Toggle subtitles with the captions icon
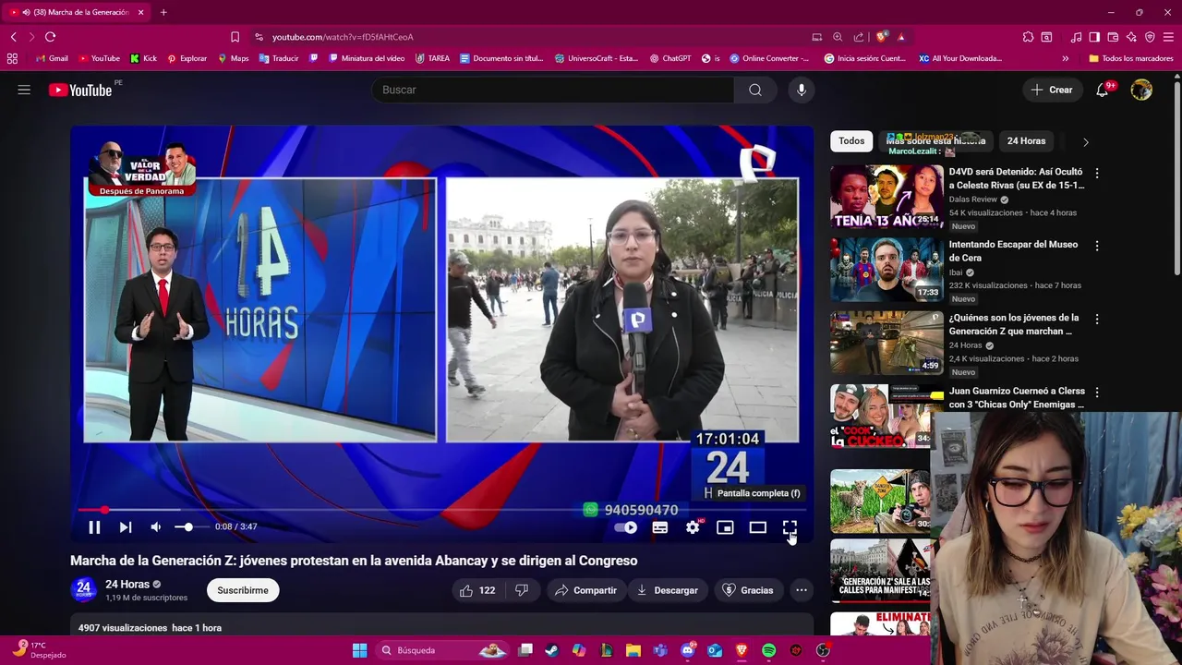 pos(660,527)
